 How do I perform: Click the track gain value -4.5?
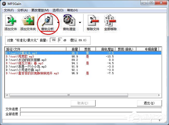(x=111, y=63)
